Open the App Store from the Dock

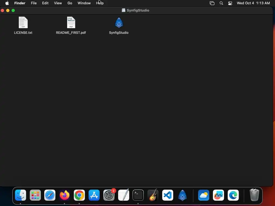coord(94,195)
